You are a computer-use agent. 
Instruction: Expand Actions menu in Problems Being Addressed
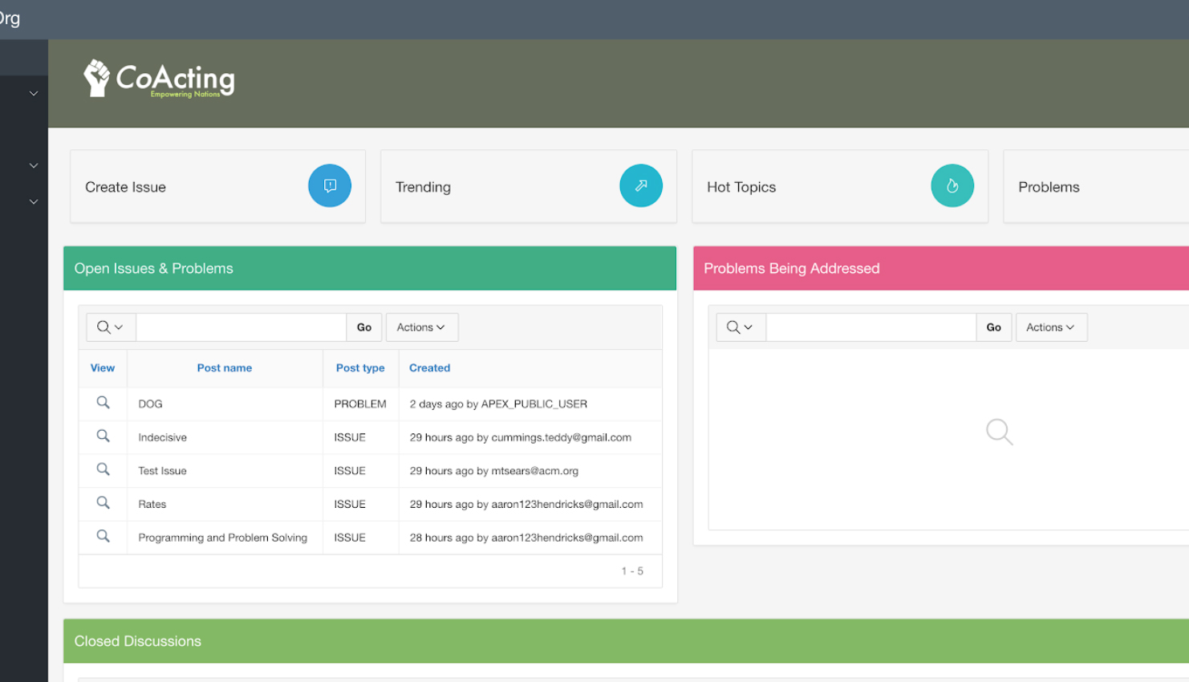pos(1051,327)
